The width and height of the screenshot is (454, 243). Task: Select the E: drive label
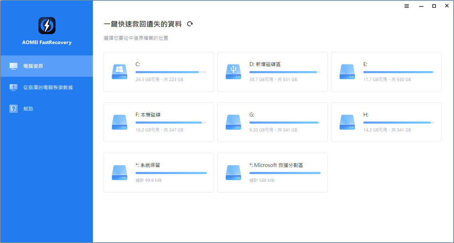coord(365,64)
